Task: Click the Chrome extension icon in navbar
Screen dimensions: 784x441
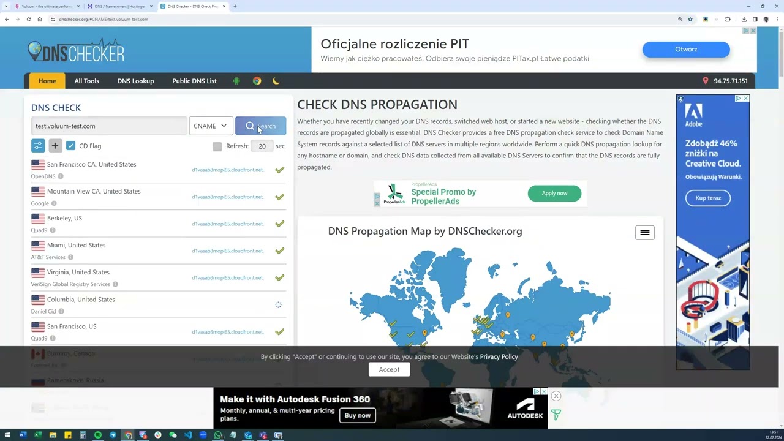Action: [x=257, y=81]
